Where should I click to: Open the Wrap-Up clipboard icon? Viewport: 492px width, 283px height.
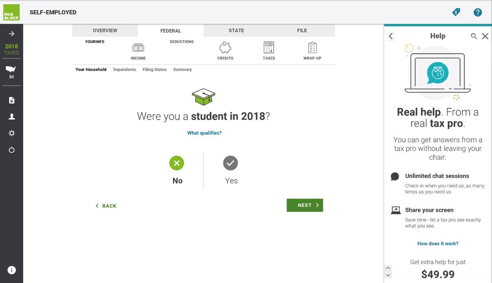tap(312, 48)
